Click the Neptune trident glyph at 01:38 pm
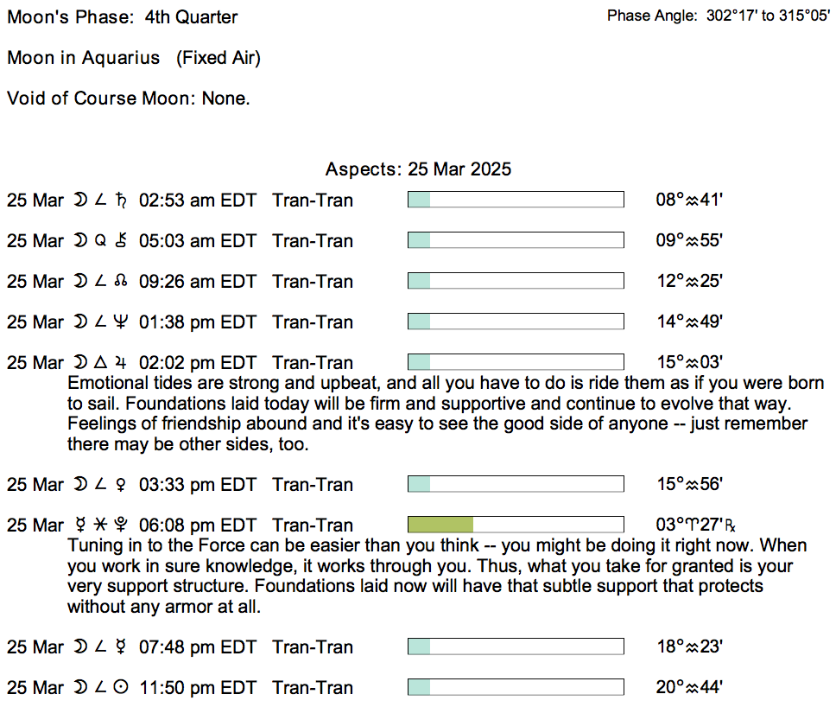836x707 pixels. (x=121, y=322)
